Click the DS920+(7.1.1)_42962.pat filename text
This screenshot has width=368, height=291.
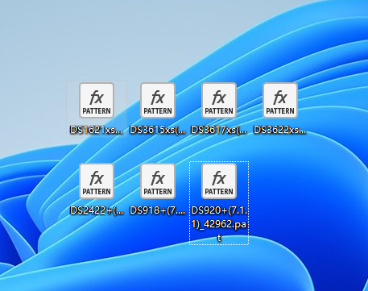219,224
